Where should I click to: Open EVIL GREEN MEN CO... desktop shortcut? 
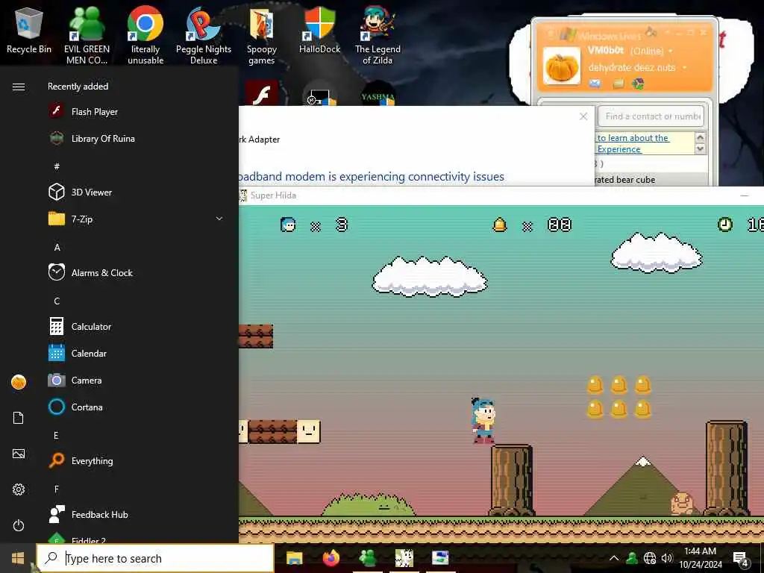[87, 35]
